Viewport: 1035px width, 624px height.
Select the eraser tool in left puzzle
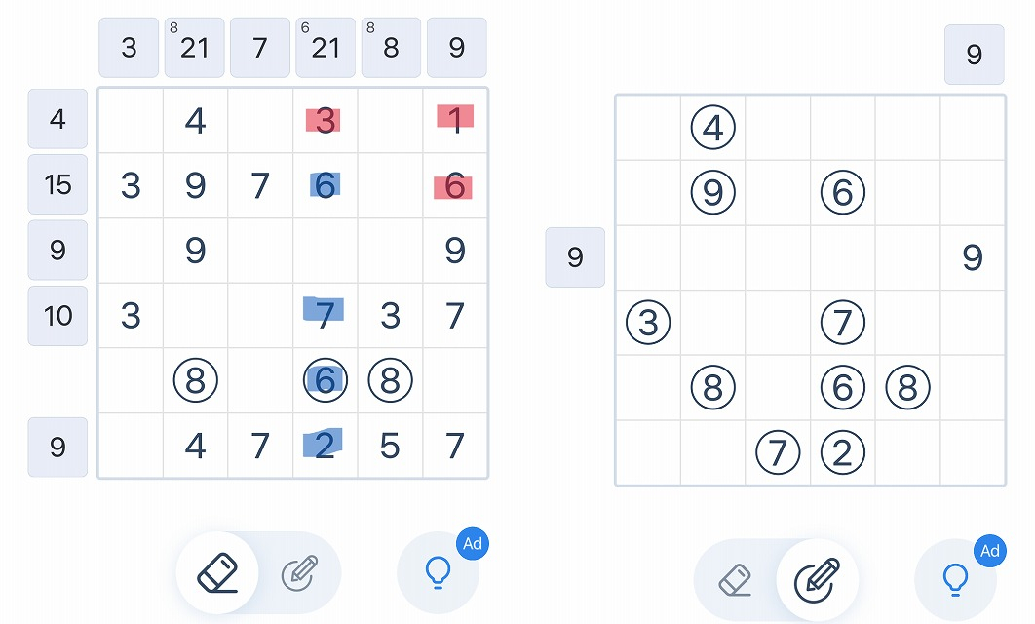click(x=217, y=572)
